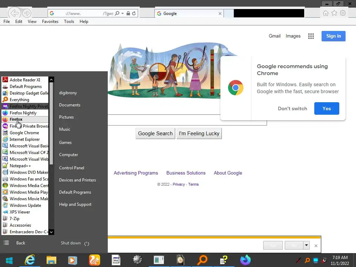The width and height of the screenshot is (356, 267).
Task: Click the address bar search magnifier
Action: click(117, 14)
